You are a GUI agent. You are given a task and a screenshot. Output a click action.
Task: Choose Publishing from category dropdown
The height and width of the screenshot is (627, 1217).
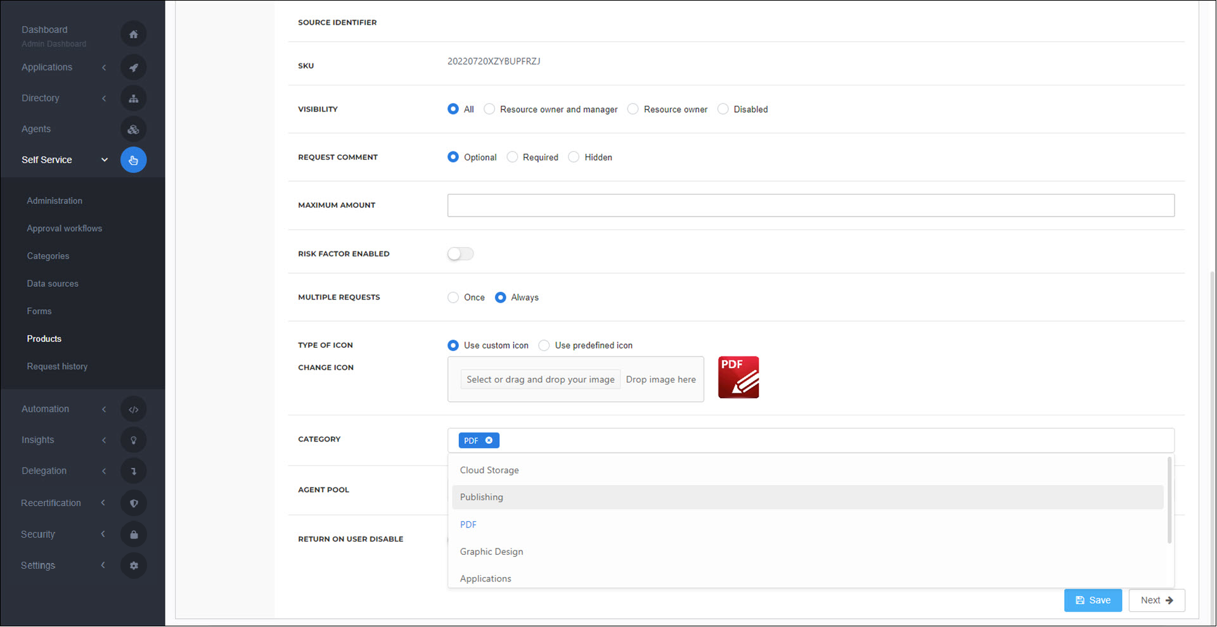click(482, 497)
